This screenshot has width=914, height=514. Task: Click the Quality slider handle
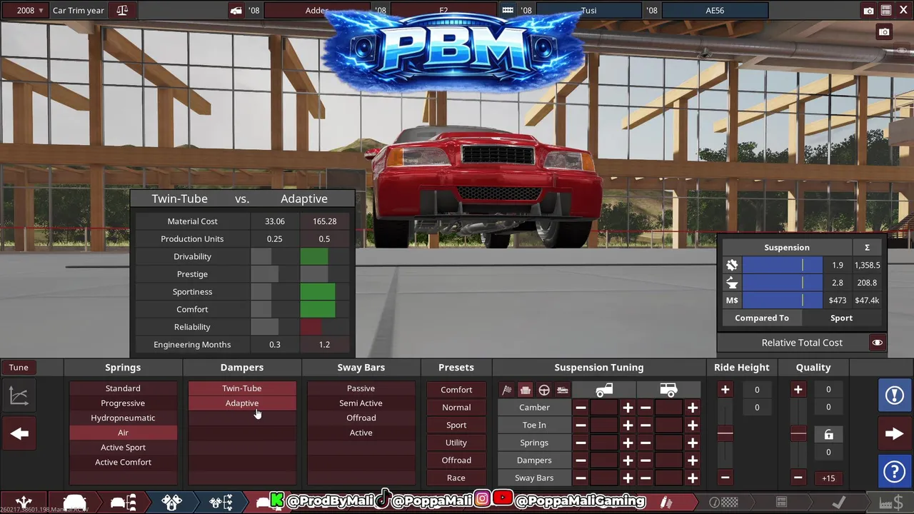pos(798,433)
